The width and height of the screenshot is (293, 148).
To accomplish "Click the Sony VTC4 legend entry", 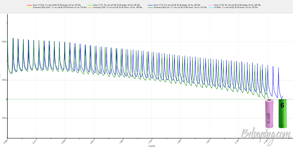I will point(235,5).
